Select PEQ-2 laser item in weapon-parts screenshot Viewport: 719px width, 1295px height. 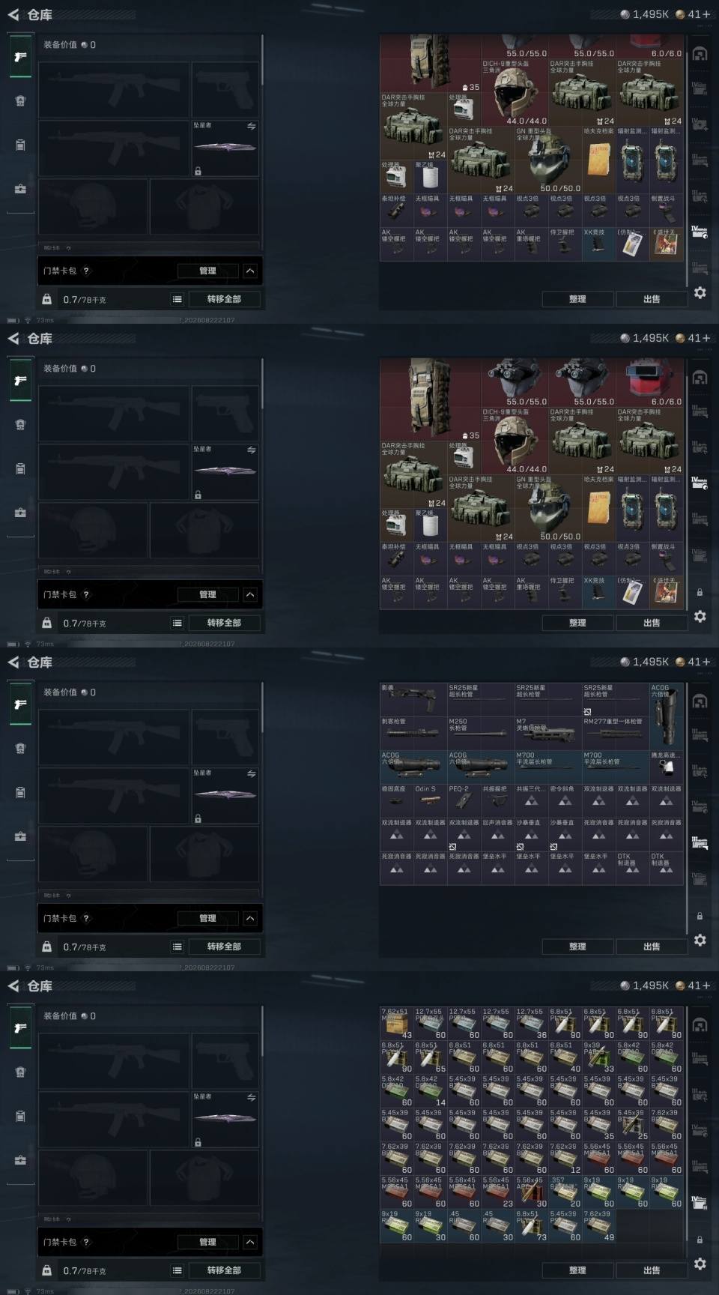pos(464,800)
